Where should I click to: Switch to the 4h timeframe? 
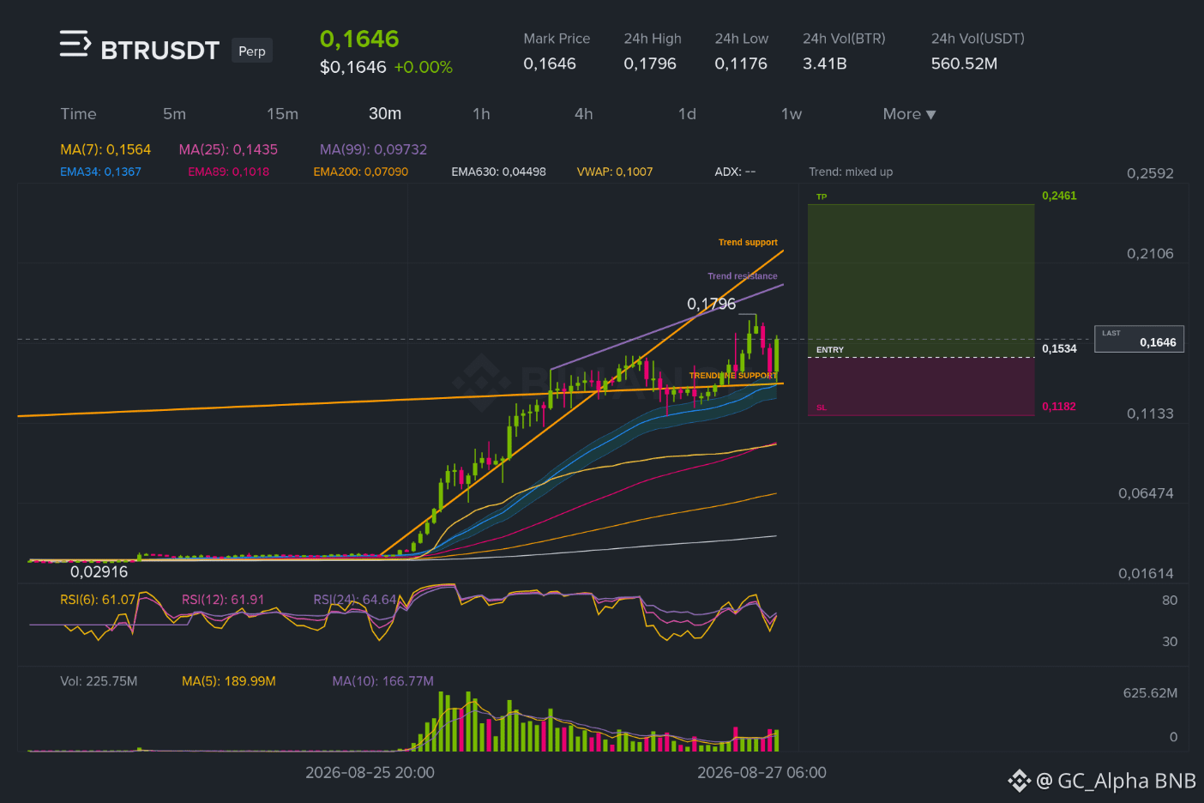point(584,114)
